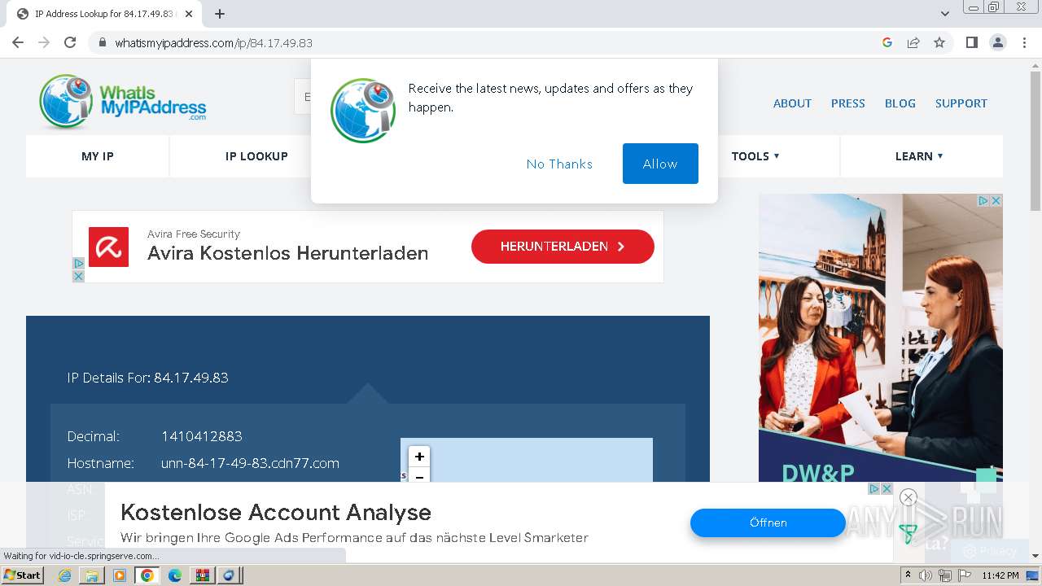Decline notifications with No Thanks
Screen dimensions: 1042x586
pos(559,164)
